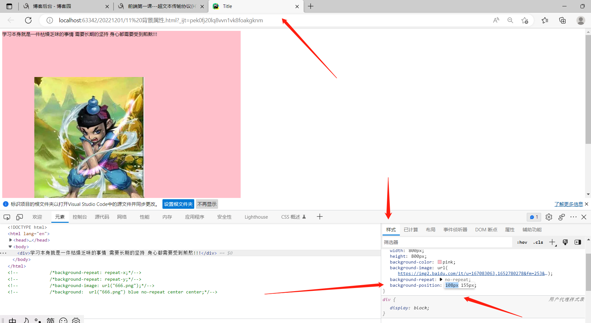Click the pink background-color swatch
This screenshot has width=591, height=323.
[x=440, y=262]
